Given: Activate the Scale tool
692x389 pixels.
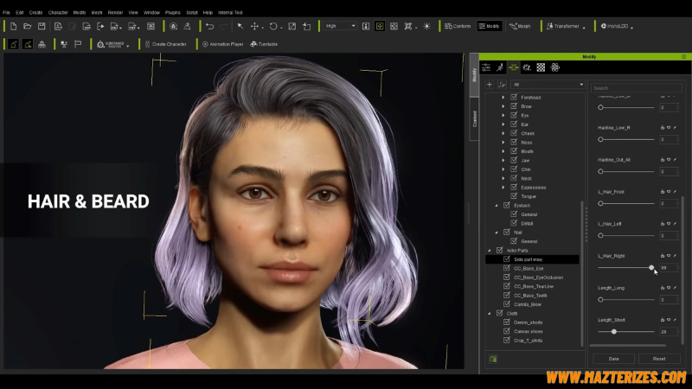Looking at the screenshot, I should pyautogui.click(x=292, y=27).
